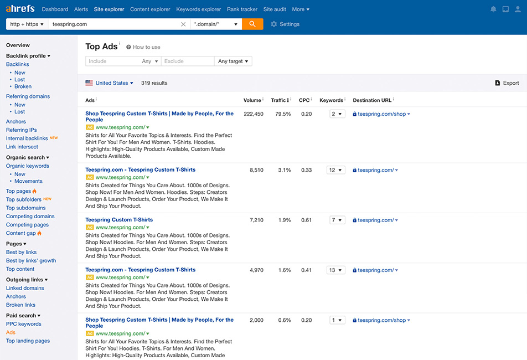Screen dimensions: 527x360
Task: Open the notifications bell icon
Action: point(493,9)
